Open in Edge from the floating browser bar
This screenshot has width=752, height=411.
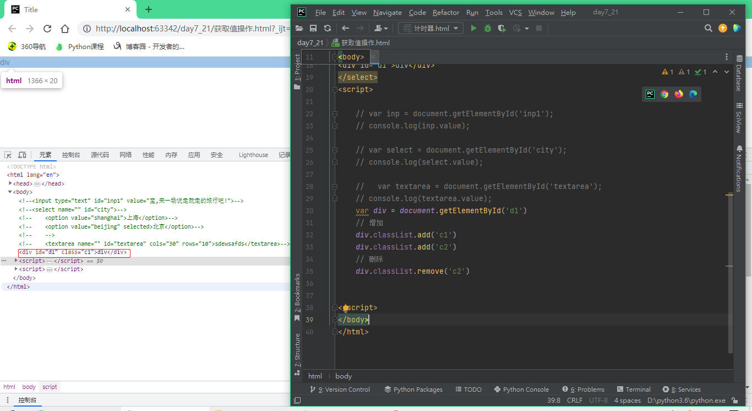pos(693,94)
